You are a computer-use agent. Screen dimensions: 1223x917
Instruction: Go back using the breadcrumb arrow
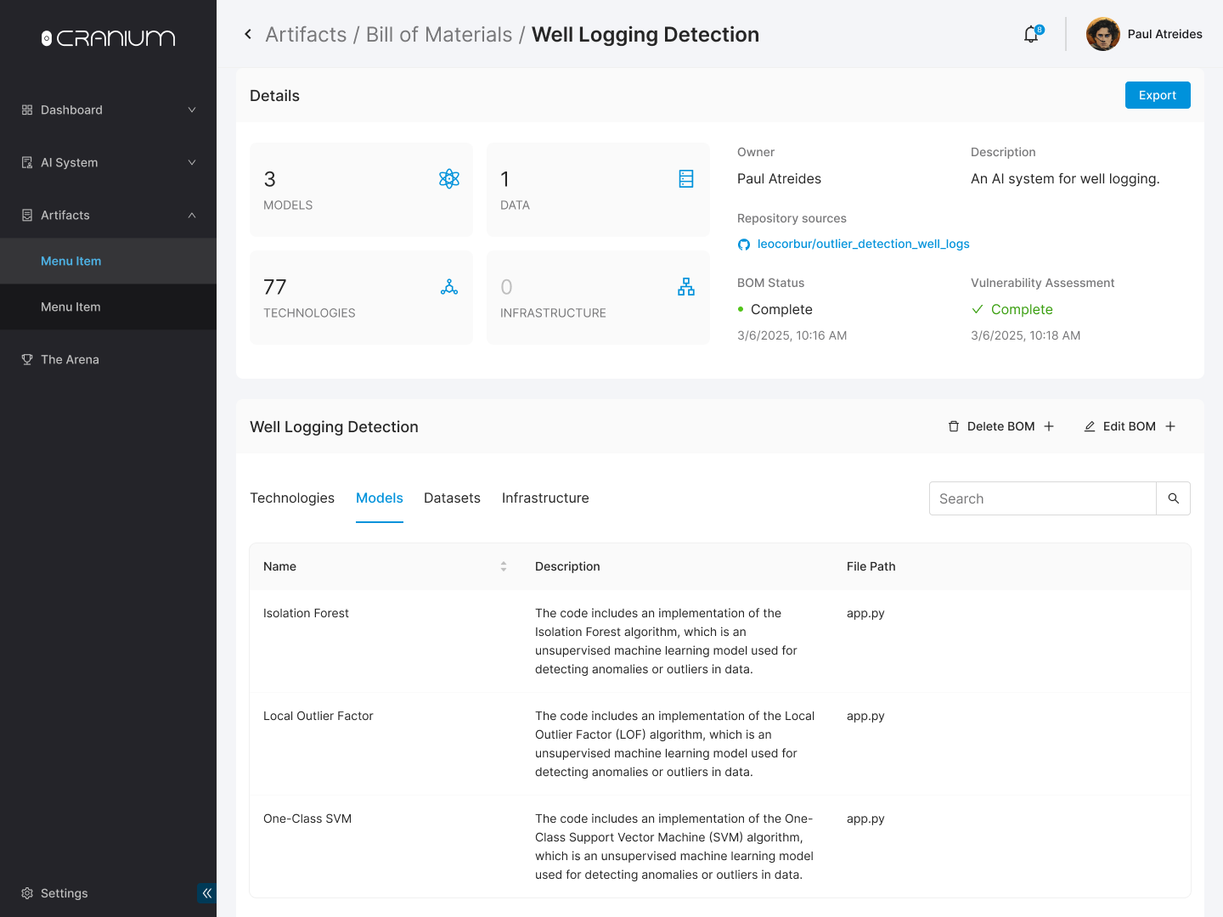tap(248, 34)
